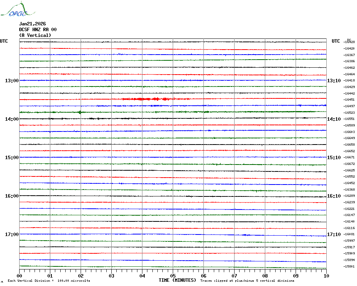
Task: Click the 15:10 right time label
Action: pyautogui.click(x=334, y=158)
